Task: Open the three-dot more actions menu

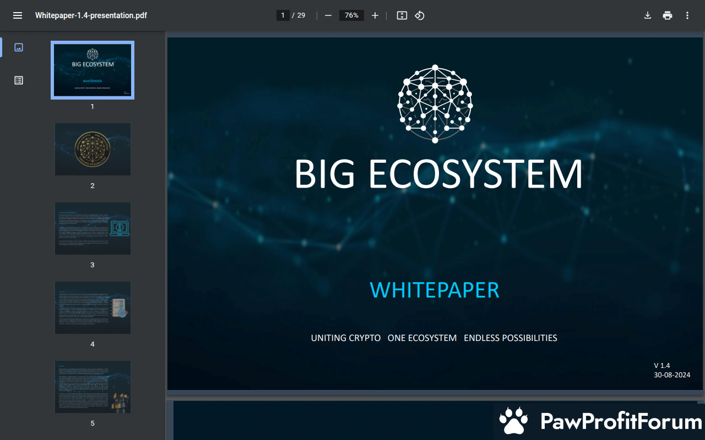Action: pyautogui.click(x=687, y=15)
